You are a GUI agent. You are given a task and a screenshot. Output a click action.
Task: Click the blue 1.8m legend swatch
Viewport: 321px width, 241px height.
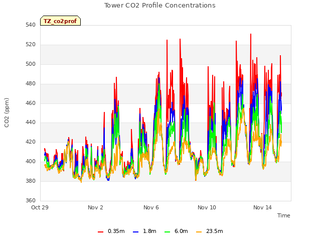point(136,232)
